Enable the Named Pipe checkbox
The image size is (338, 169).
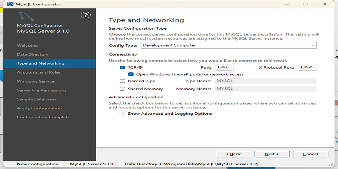click(x=122, y=81)
